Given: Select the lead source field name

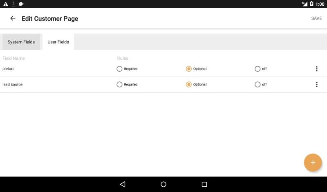Looking at the screenshot, I should 13,84.
